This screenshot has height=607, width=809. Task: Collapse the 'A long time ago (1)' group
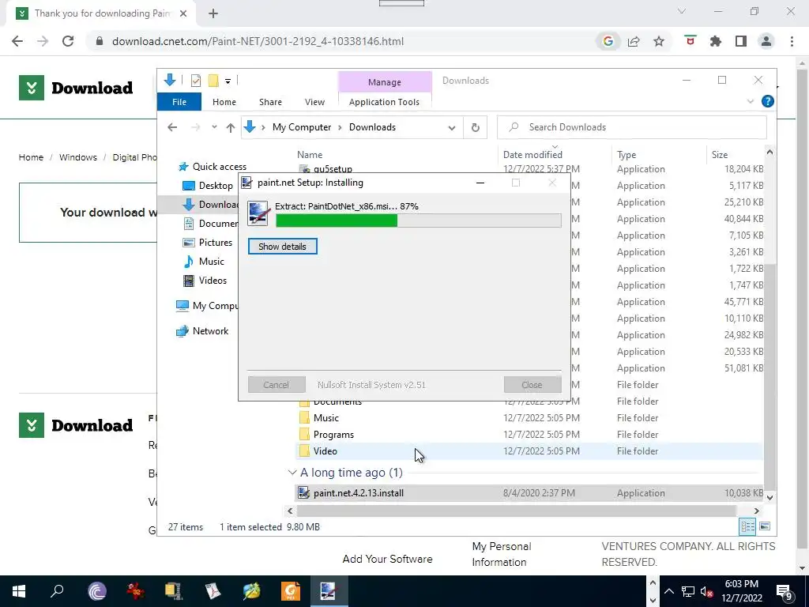(x=292, y=473)
